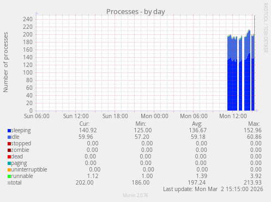Viewport: 271px width, 202px height.
Task: Click idle current value 59.96
Action: (86, 137)
